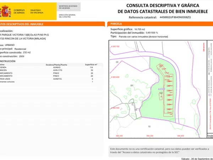The height and width of the screenshot is (160, 213).
Task: Click coordinate label '384 400' on map
Action: tap(181, 136)
